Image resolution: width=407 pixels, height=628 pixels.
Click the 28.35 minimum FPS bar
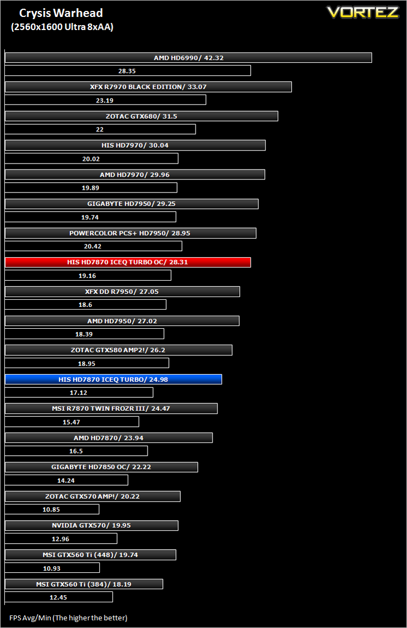click(x=128, y=71)
